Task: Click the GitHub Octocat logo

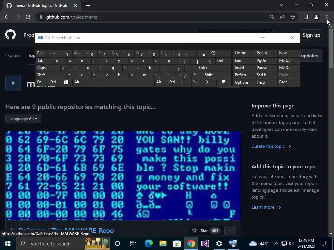Action: coord(10,35)
